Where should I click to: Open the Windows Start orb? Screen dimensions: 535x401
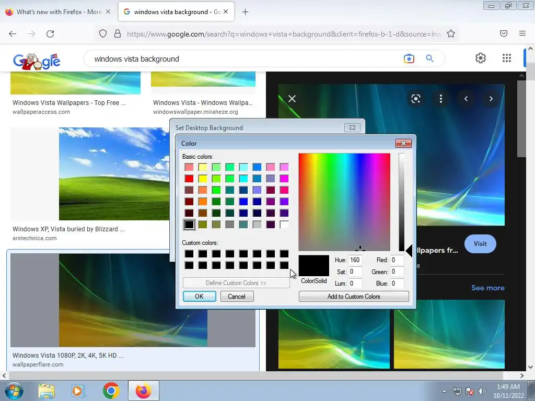click(13, 391)
